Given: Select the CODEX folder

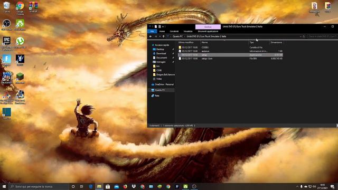Looking at the screenshot, I should pyautogui.click(x=230, y=47).
